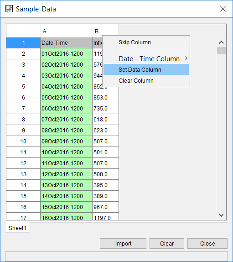Select data cell 853.0
The width and height of the screenshot is (233, 262).
point(105,97)
